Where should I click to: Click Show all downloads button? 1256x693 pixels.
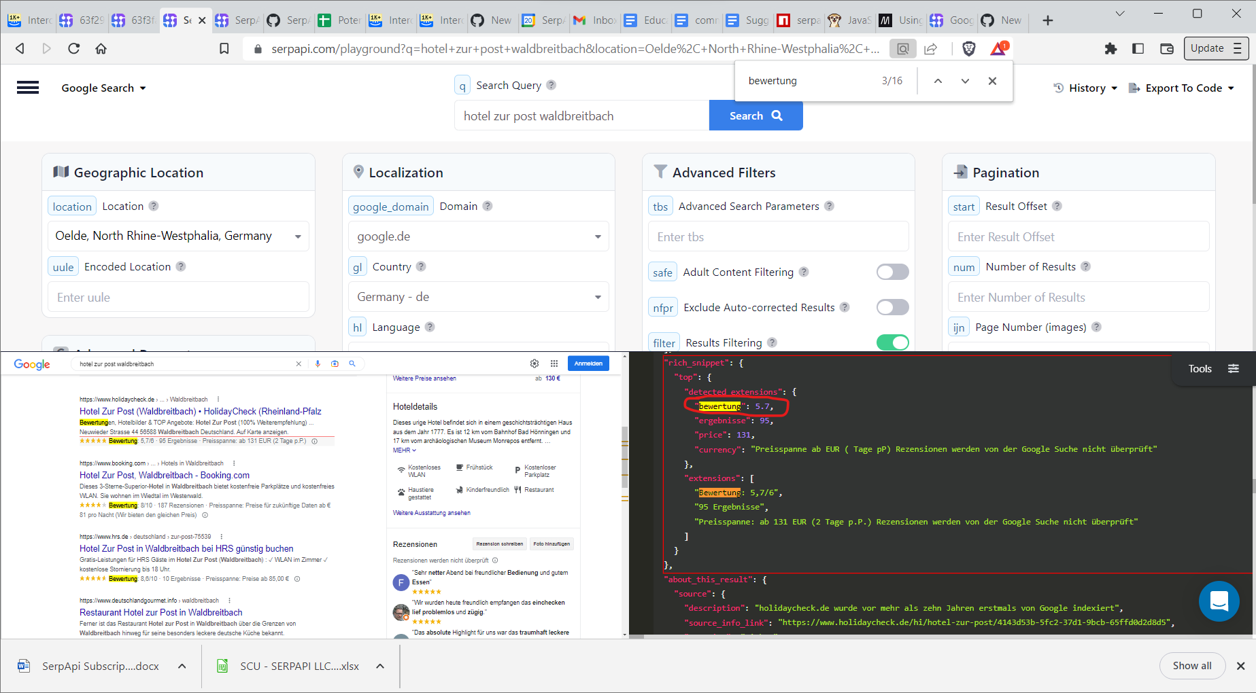(1192, 666)
